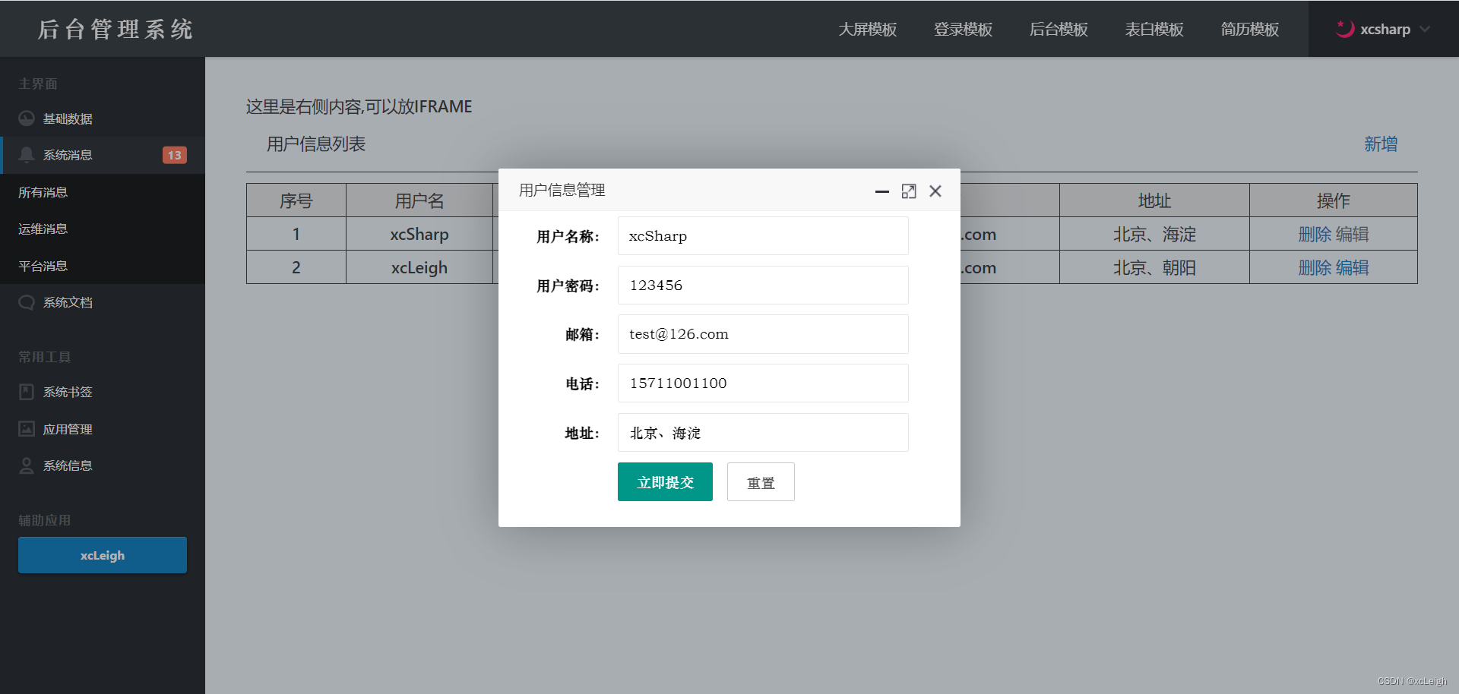This screenshot has height=694, width=1459.
Task: Click the 用户名 column header
Action: point(419,201)
